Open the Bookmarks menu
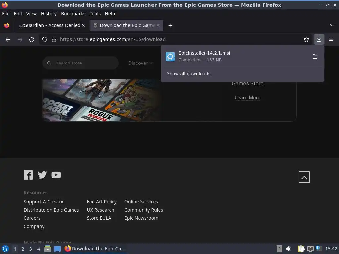Image resolution: width=339 pixels, height=254 pixels. (x=73, y=14)
